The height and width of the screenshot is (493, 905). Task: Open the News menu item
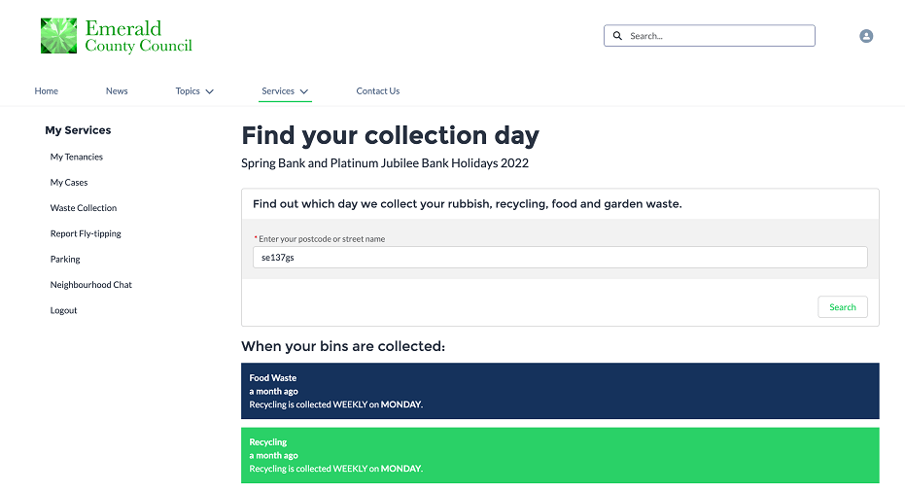click(117, 91)
